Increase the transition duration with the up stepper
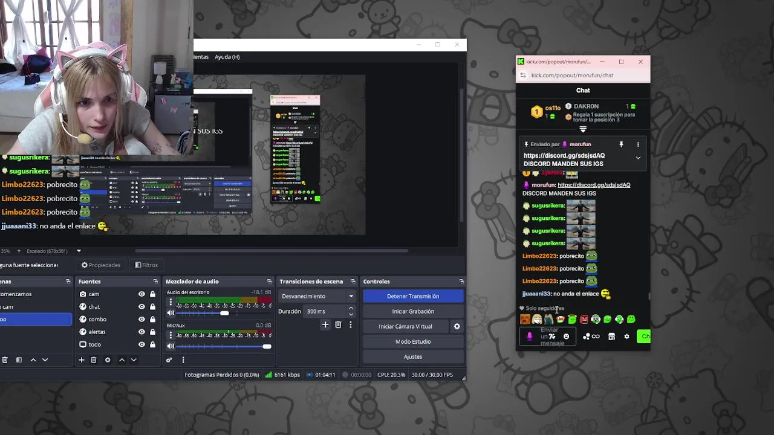This screenshot has height=435, width=774. (x=351, y=309)
